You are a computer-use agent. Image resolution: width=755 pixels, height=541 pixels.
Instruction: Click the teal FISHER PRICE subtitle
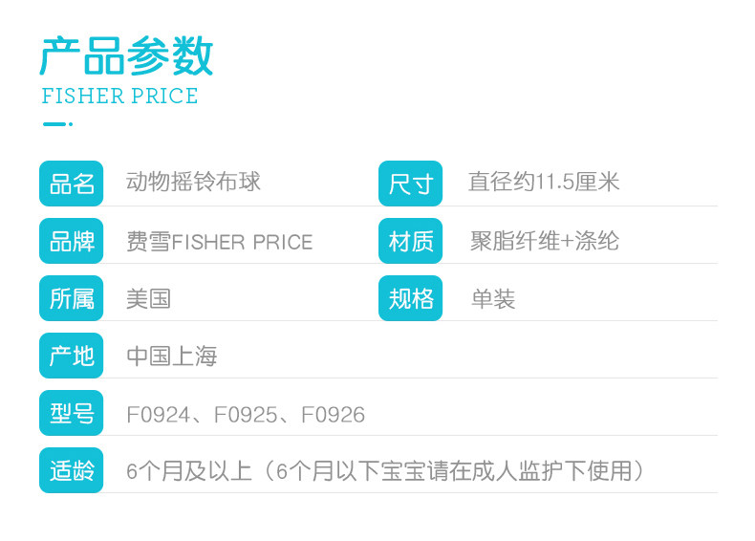pyautogui.click(x=119, y=97)
